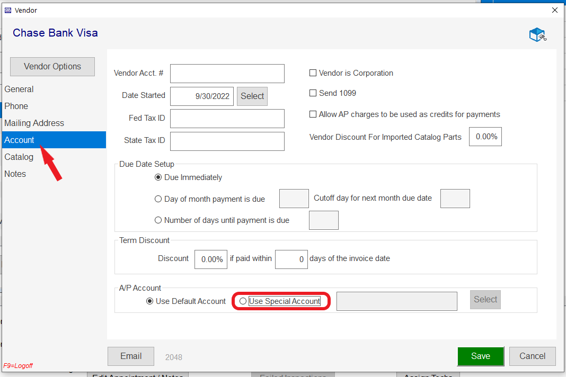Viewport: 566px width, 377px height.
Task: Click the Date Started field
Action: pos(202,96)
